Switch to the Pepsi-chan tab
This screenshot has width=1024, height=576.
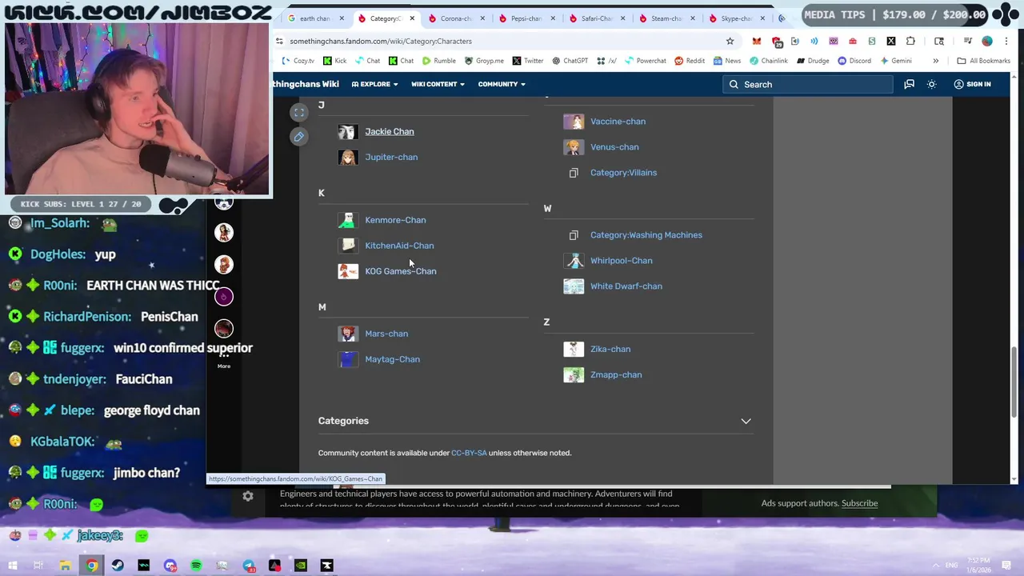526,18
